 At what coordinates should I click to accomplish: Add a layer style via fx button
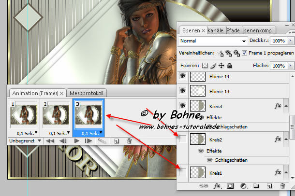coord(218,186)
